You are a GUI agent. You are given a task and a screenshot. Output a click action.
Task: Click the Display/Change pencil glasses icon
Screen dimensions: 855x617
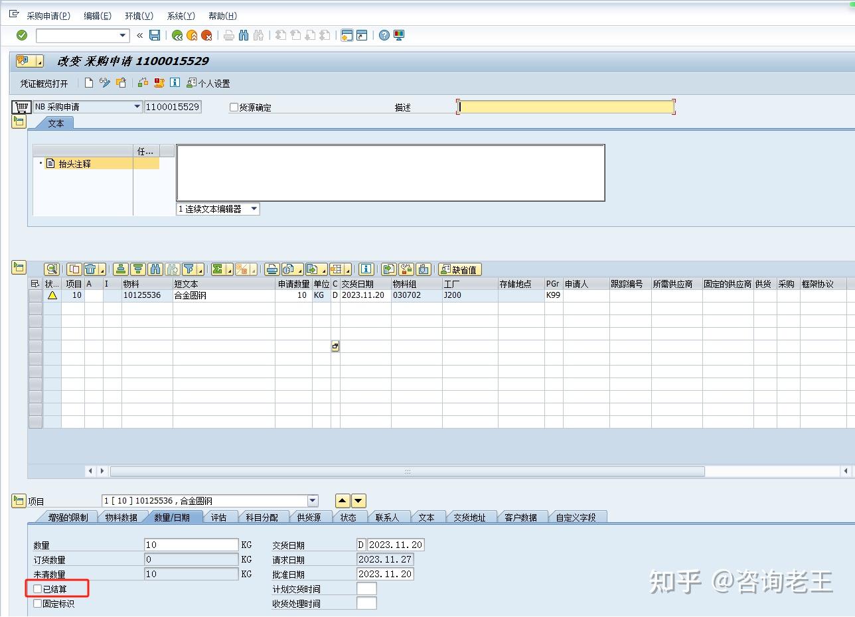click(105, 83)
